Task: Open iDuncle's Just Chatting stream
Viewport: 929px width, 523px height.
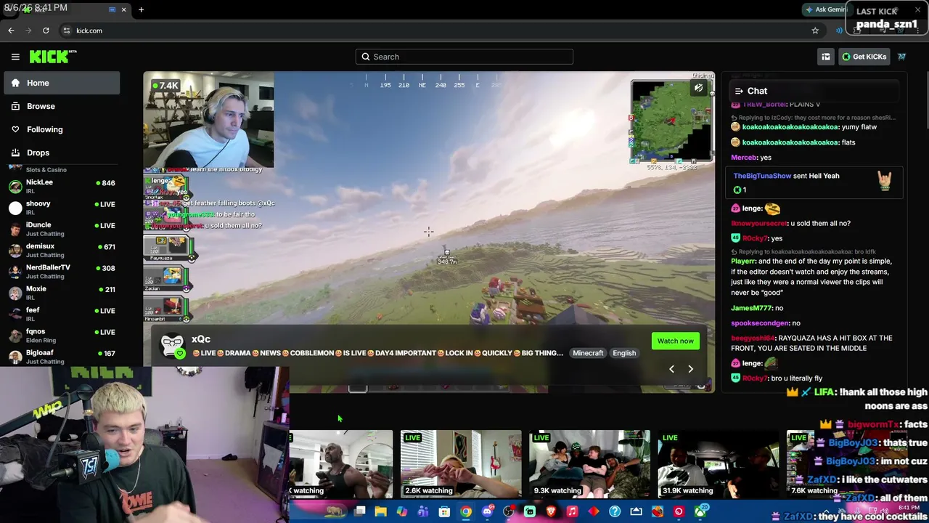Action: [x=62, y=230]
